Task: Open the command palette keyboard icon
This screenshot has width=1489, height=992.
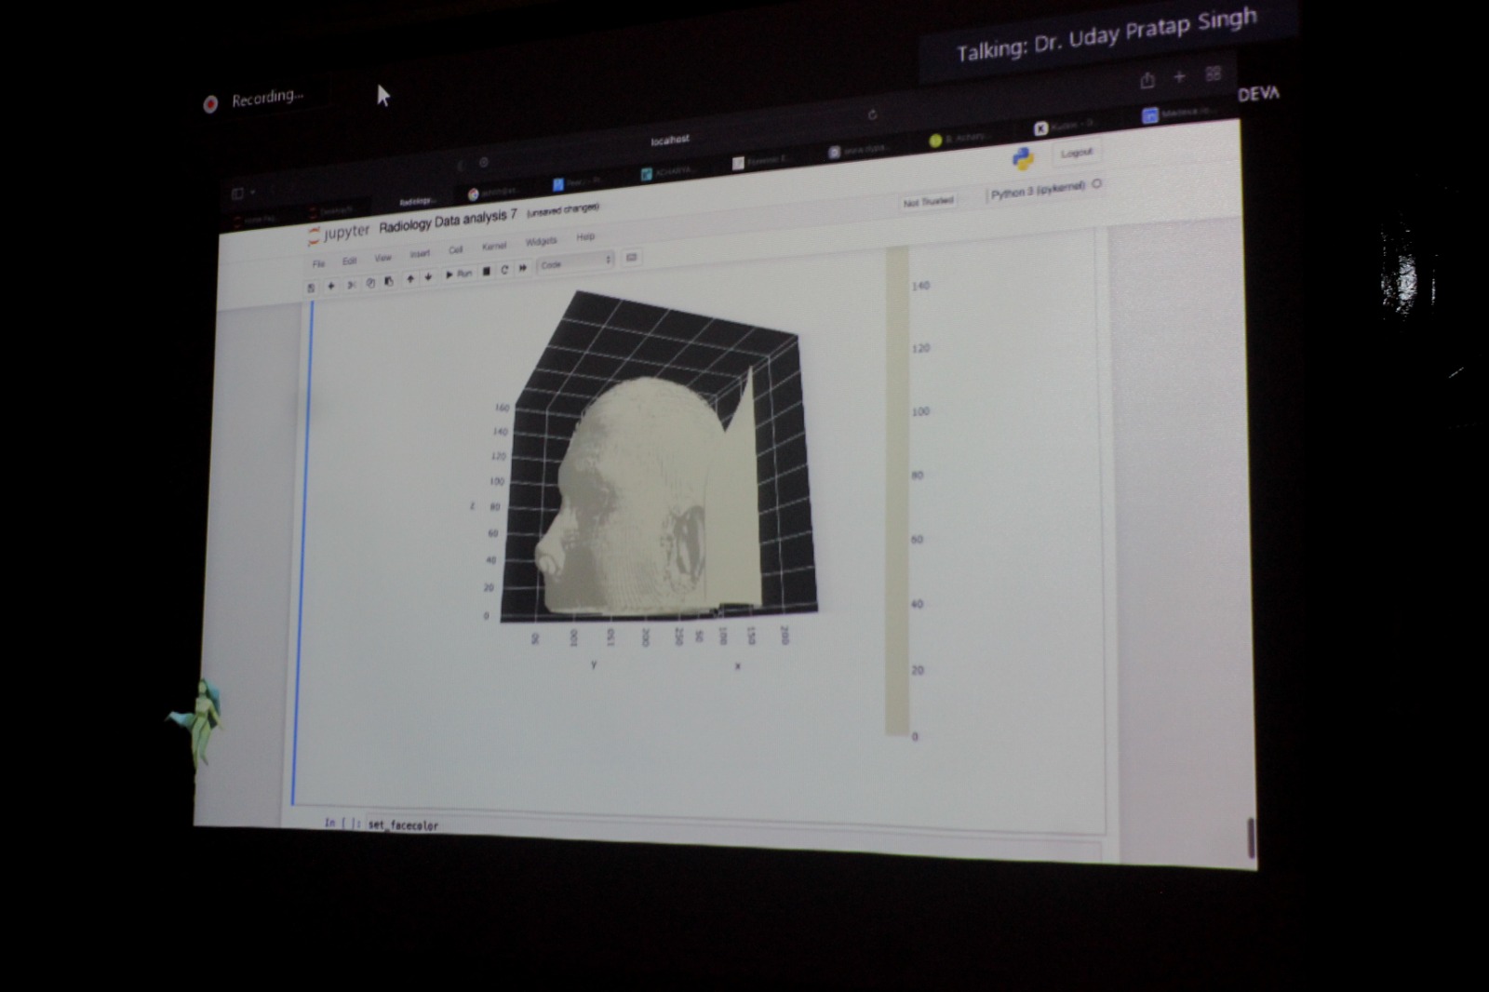Action: pyautogui.click(x=632, y=258)
